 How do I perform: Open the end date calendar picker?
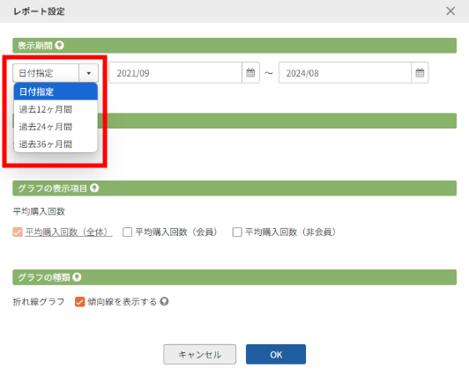(420, 72)
